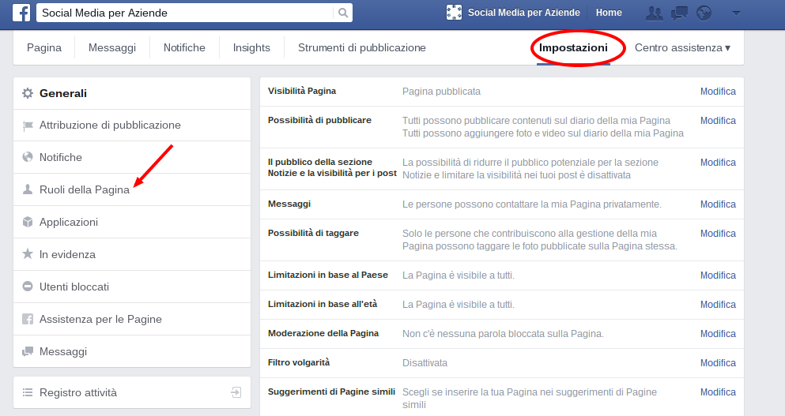This screenshot has width=785, height=416.
Task: Open Attribuzione di pubblicazione settings
Action: click(110, 125)
